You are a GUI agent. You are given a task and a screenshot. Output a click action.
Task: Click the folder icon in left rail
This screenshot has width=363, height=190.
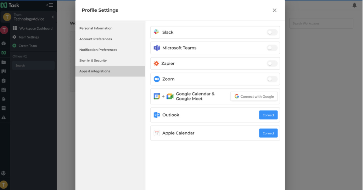[x=4, y=62]
